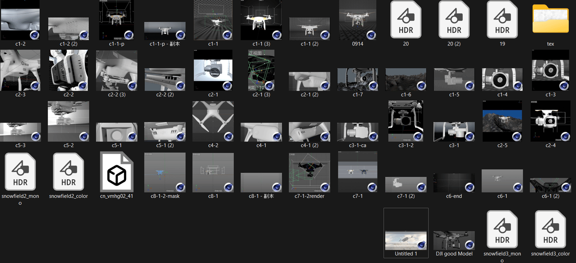
Task: Select the snowfield2_color HDR file
Action: coord(68,172)
